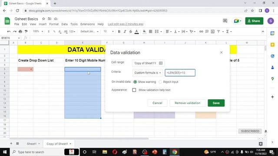Click the Windows Start button

point(5,152)
